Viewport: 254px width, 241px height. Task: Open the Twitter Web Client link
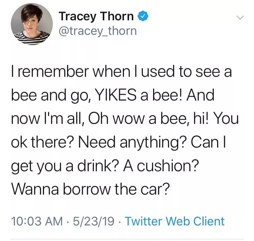click(x=175, y=221)
